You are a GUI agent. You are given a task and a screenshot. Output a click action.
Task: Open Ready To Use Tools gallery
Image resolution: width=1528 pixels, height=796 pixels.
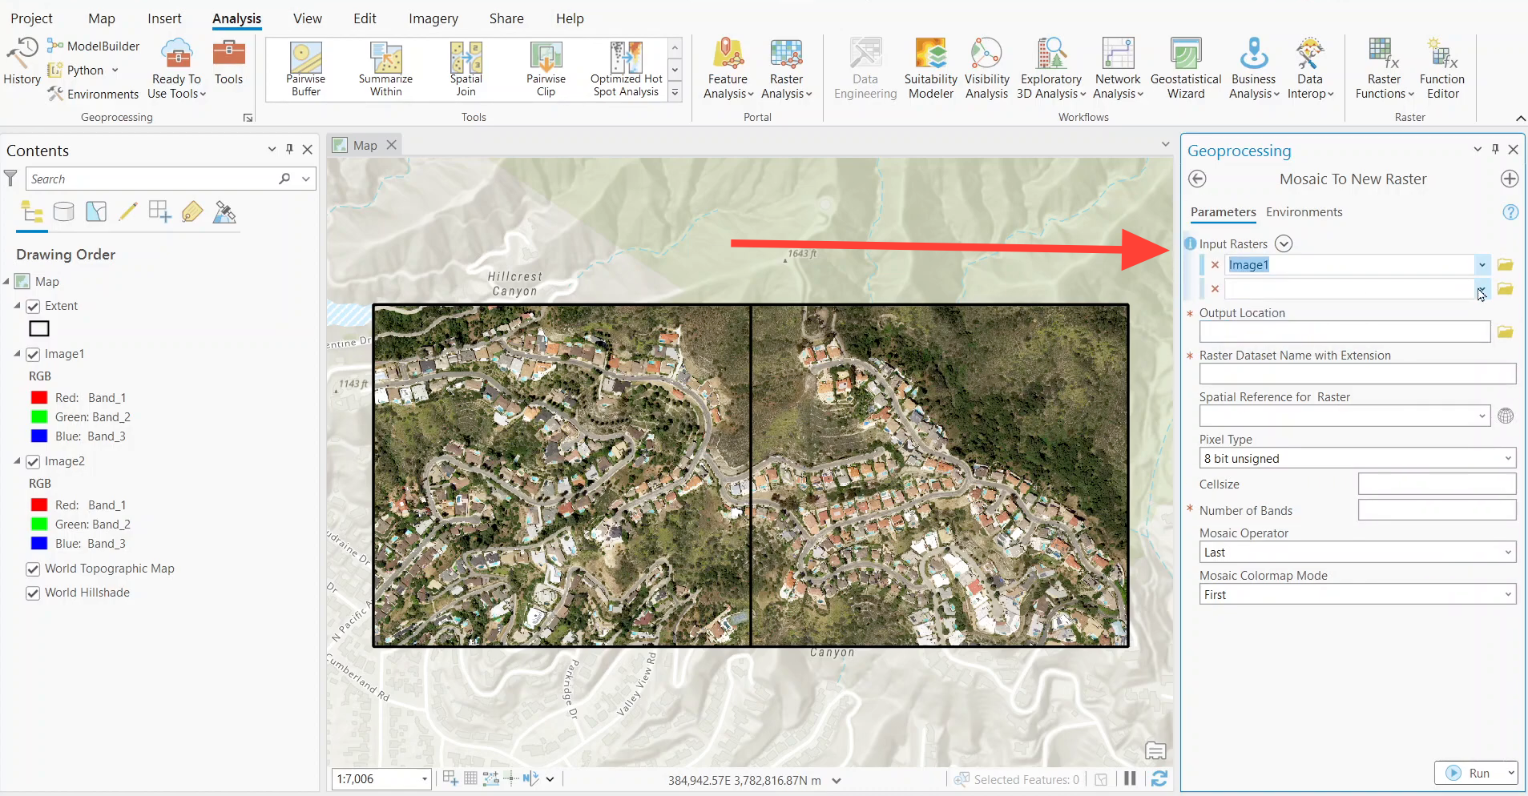pos(176,69)
